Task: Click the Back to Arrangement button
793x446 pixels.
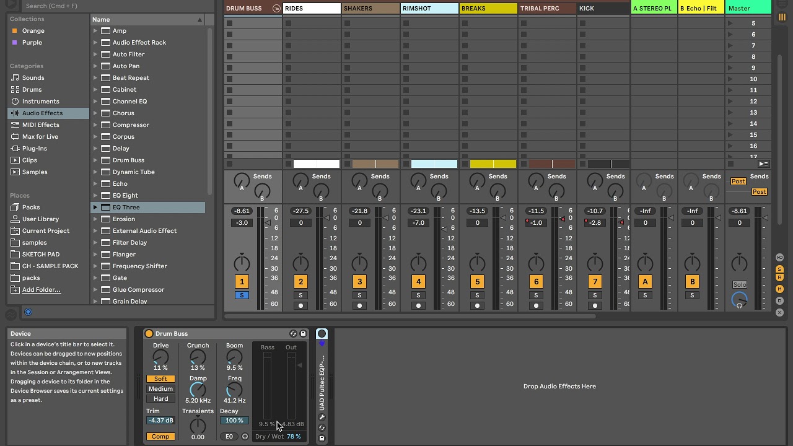Action: (763, 164)
